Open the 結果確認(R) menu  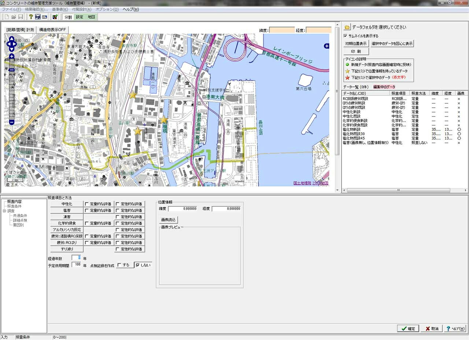(x=37, y=9)
